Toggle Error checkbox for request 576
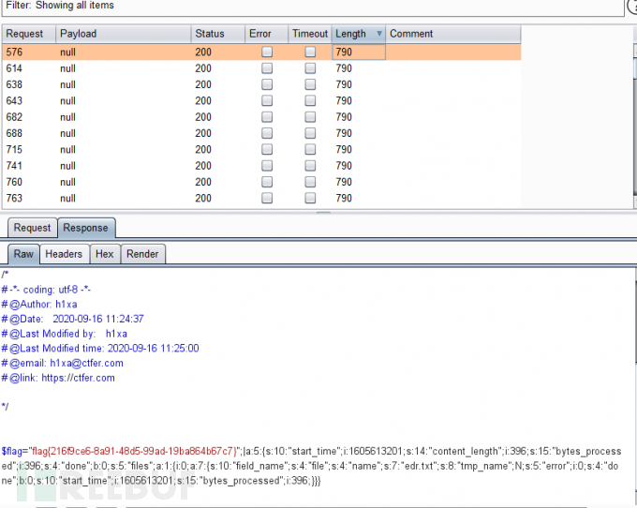The width and height of the screenshot is (637, 508). (x=267, y=52)
